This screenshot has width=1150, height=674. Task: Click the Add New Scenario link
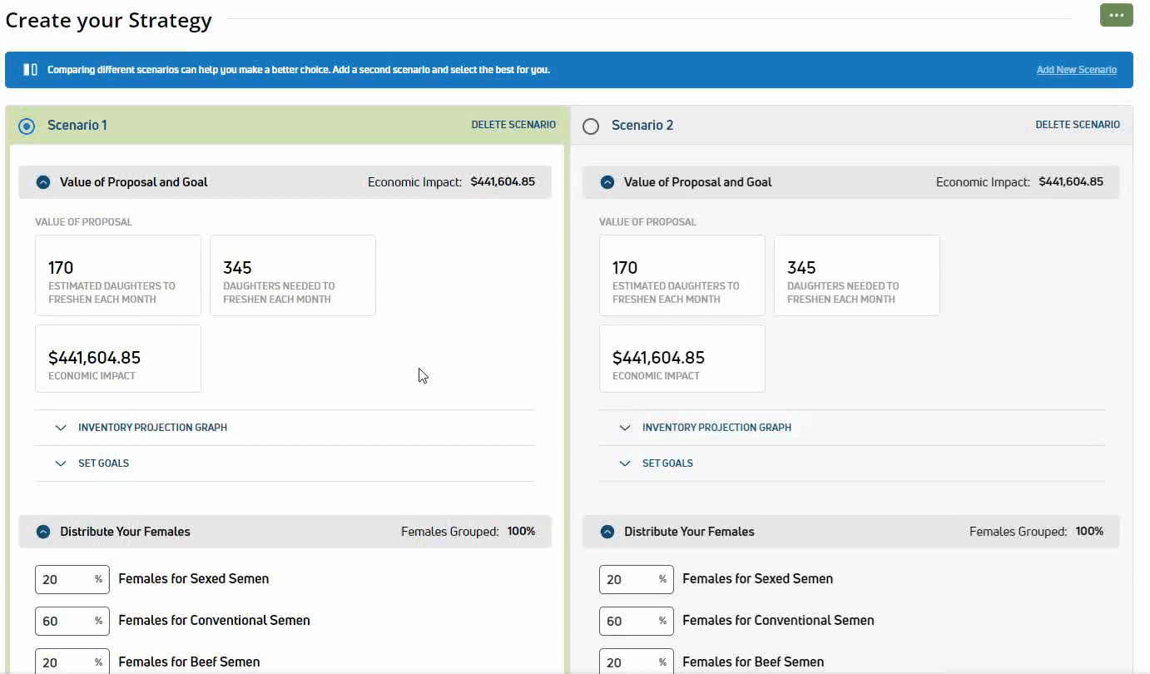[1076, 70]
